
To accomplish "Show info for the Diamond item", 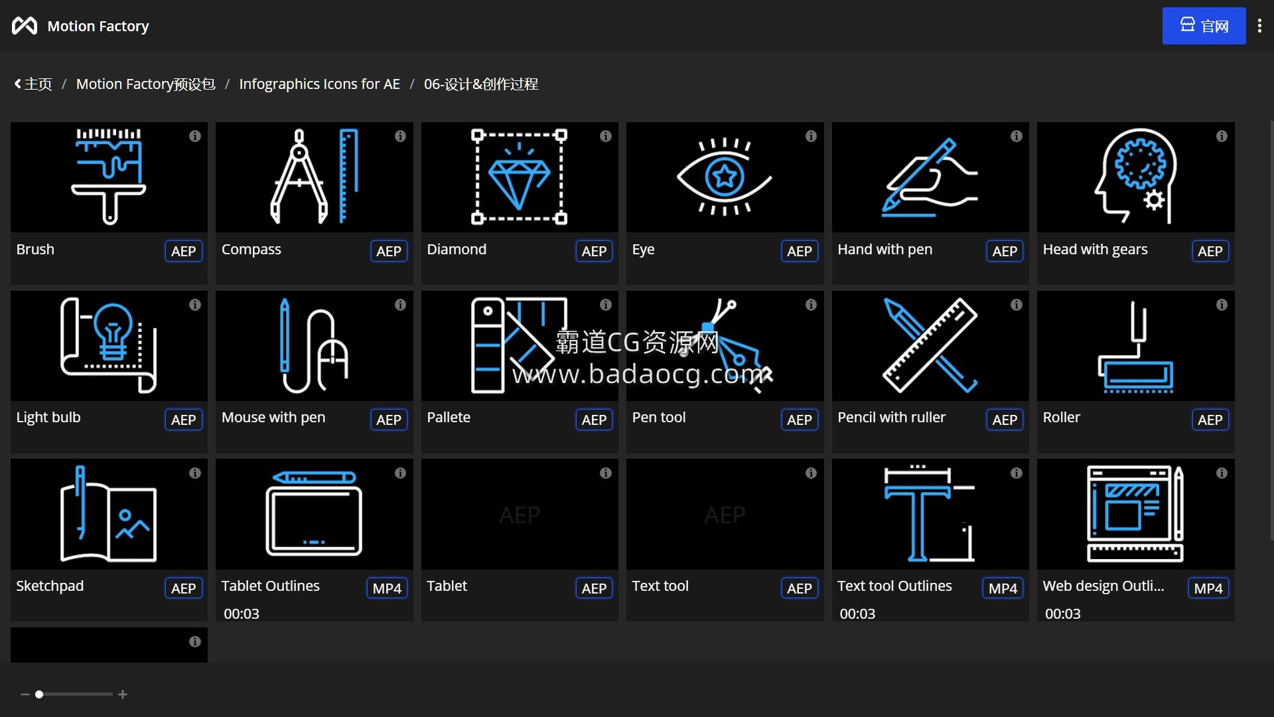I will (605, 136).
